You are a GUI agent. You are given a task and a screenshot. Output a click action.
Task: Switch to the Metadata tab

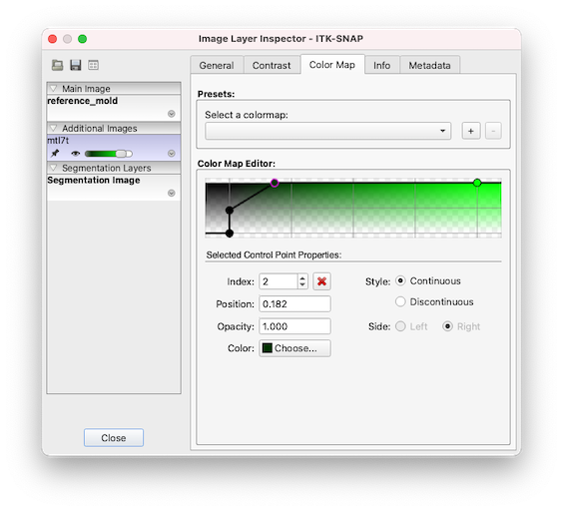pyautogui.click(x=429, y=65)
